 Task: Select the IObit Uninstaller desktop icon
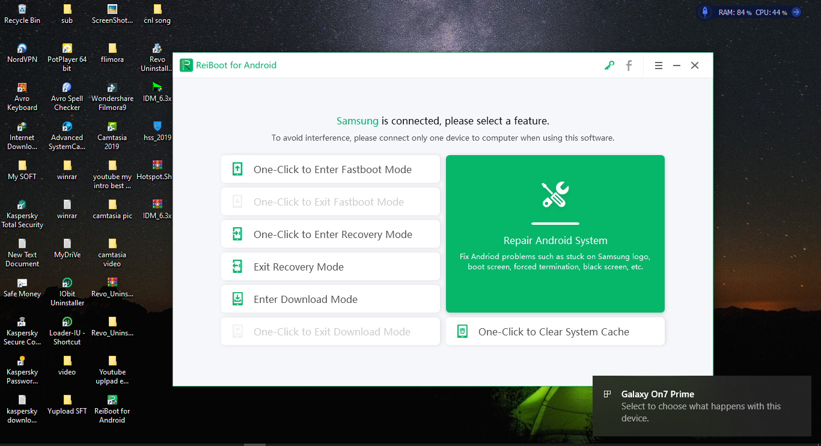coord(67,292)
